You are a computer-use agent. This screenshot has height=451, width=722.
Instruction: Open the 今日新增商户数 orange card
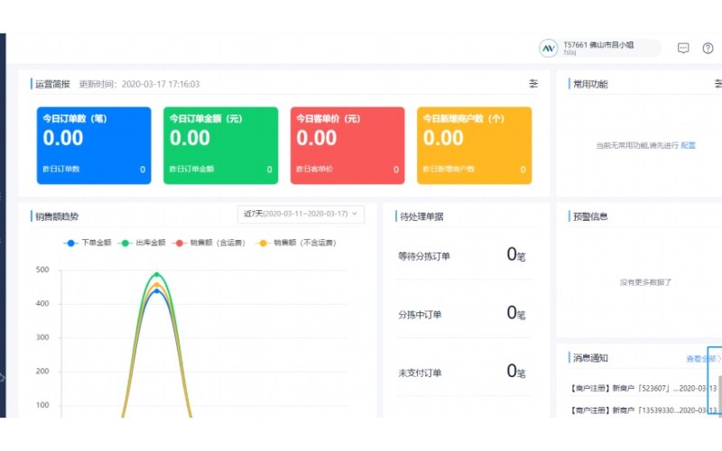[475, 145]
